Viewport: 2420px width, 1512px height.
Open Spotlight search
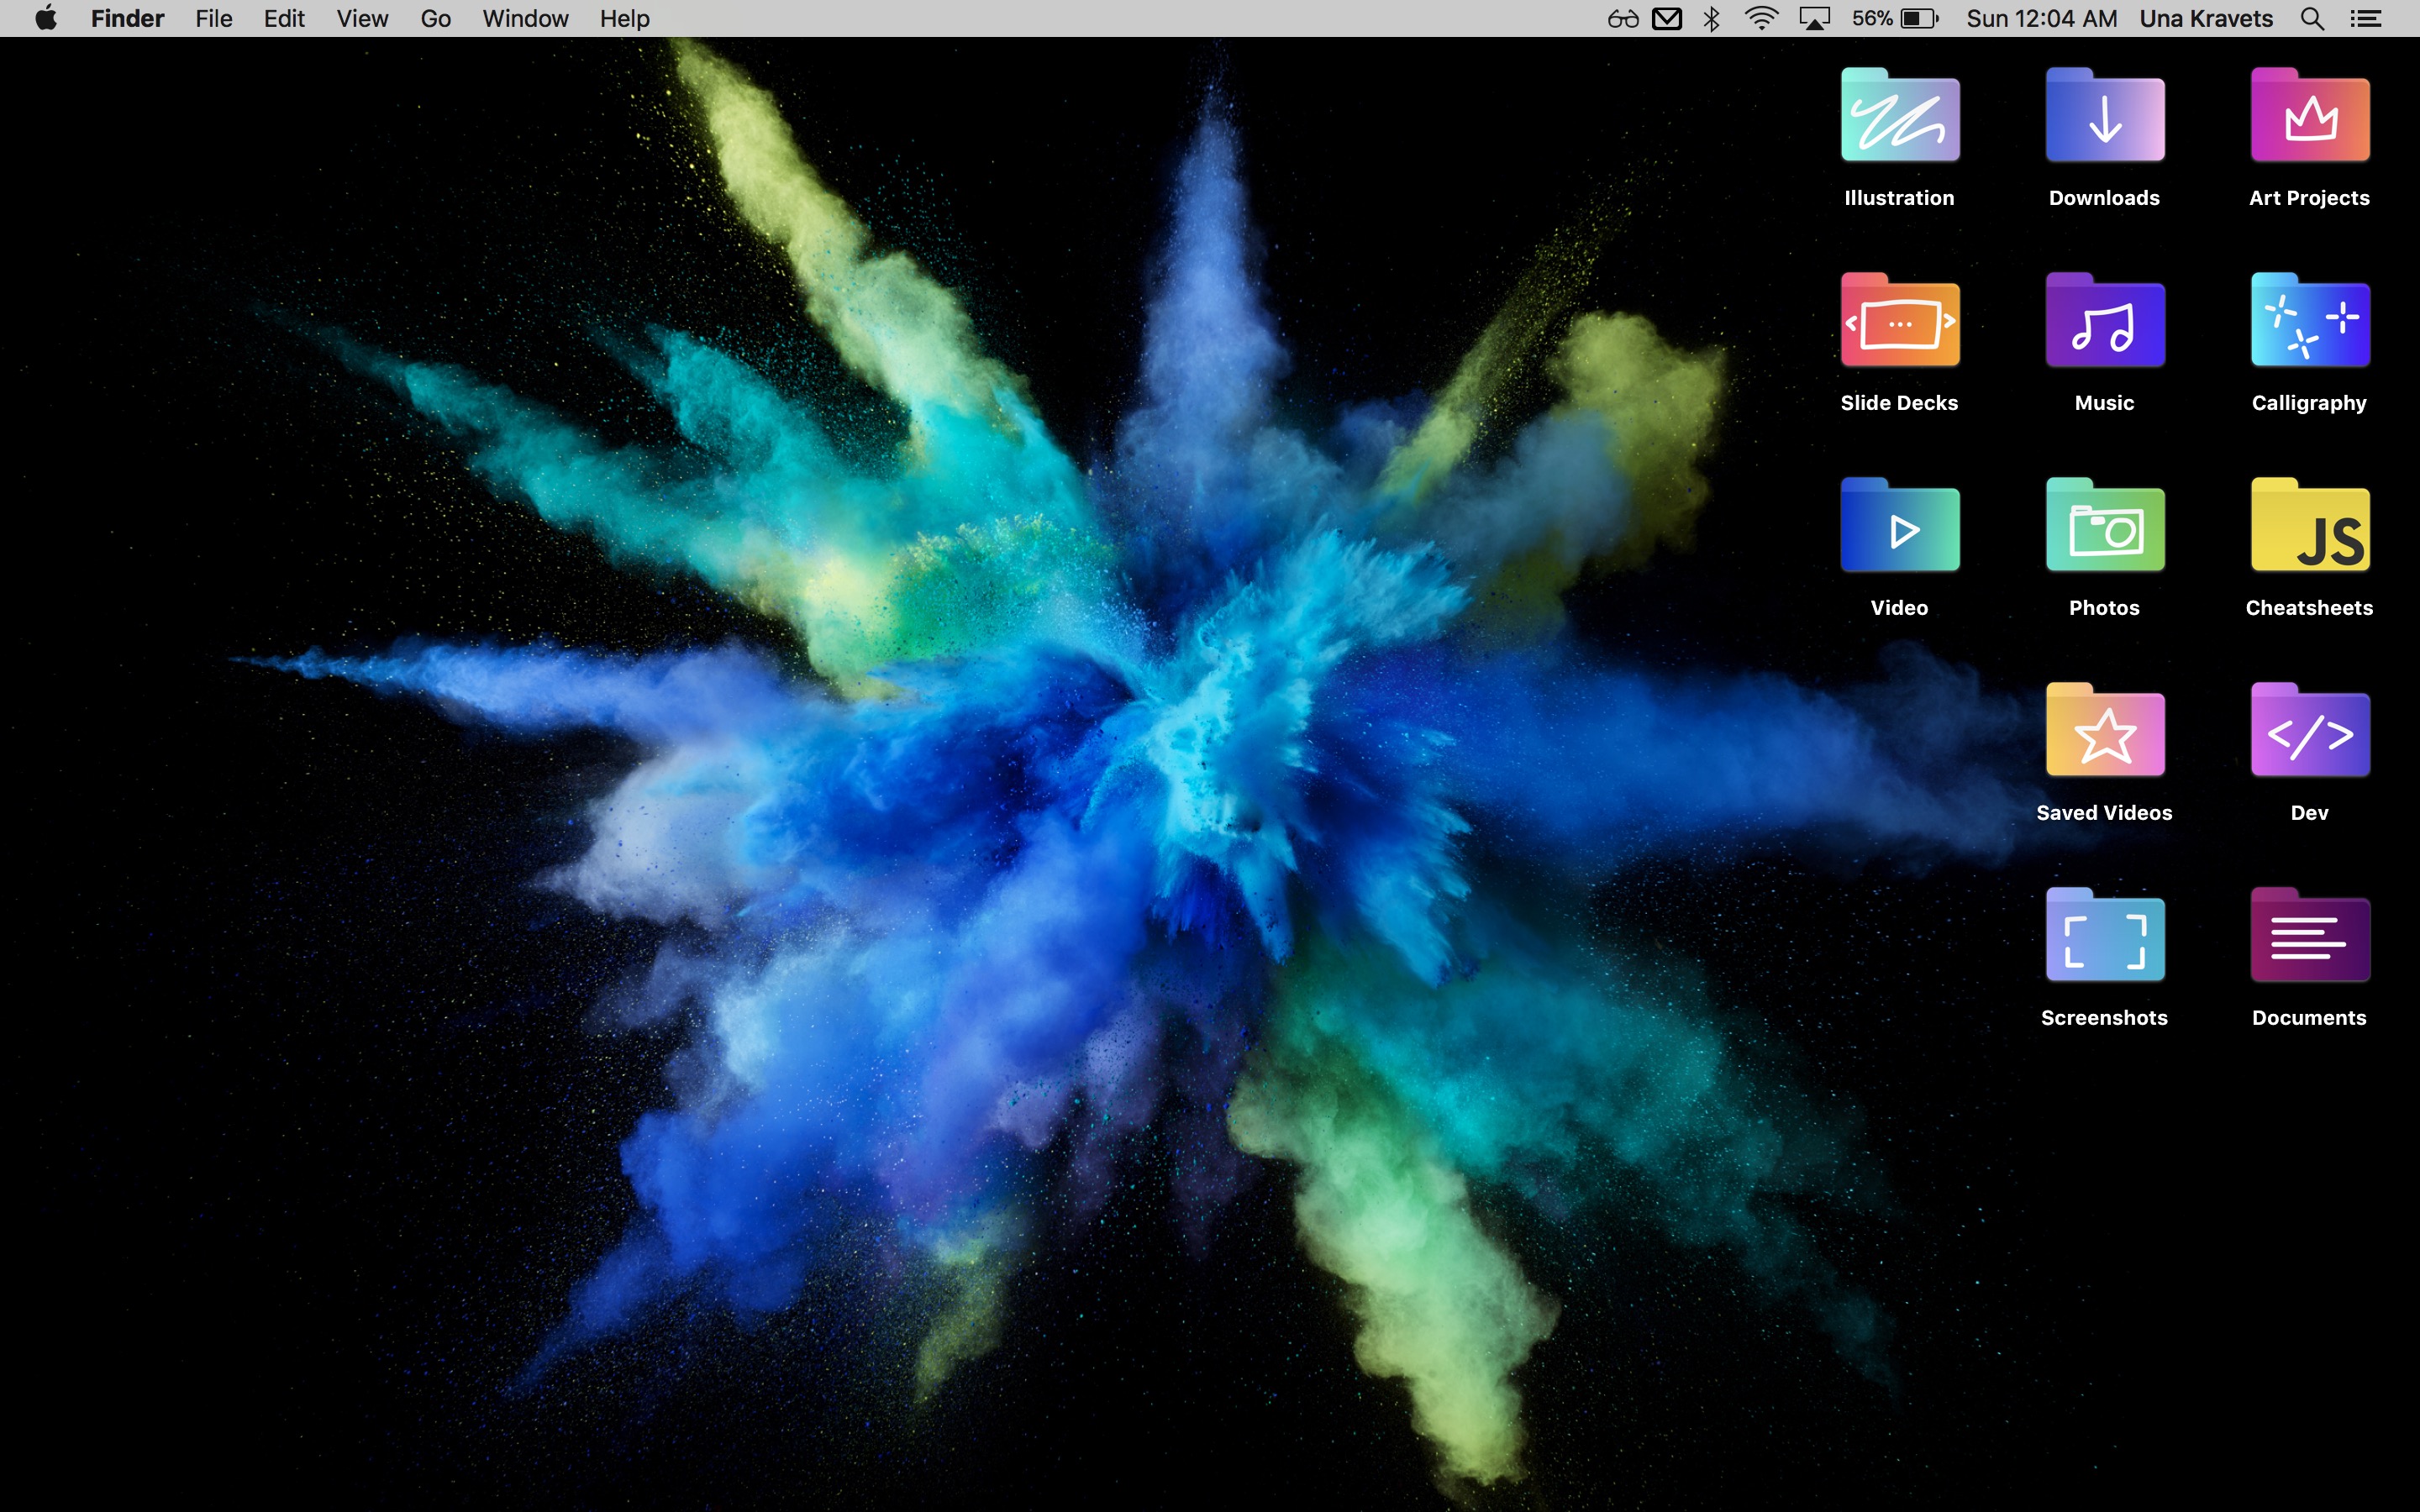2311,18
